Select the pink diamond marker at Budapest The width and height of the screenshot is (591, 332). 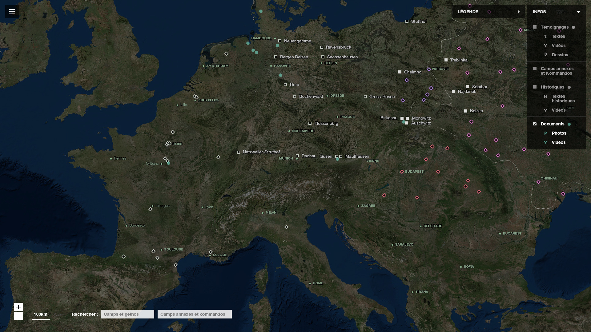pyautogui.click(x=402, y=172)
